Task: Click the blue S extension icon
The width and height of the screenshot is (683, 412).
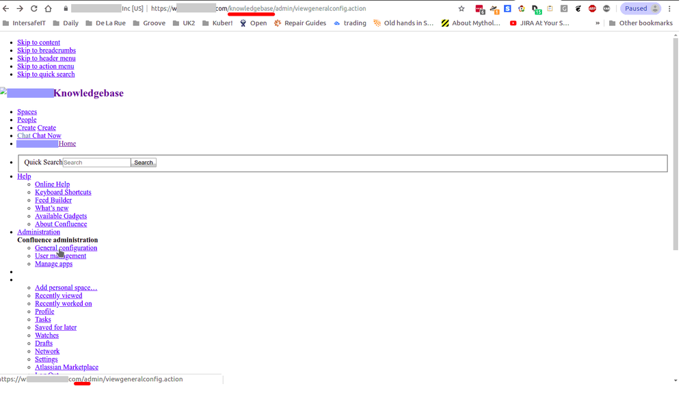Action: coord(507,9)
